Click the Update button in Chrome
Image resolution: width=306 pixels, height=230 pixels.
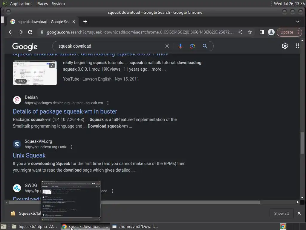pyautogui.click(x=287, y=32)
